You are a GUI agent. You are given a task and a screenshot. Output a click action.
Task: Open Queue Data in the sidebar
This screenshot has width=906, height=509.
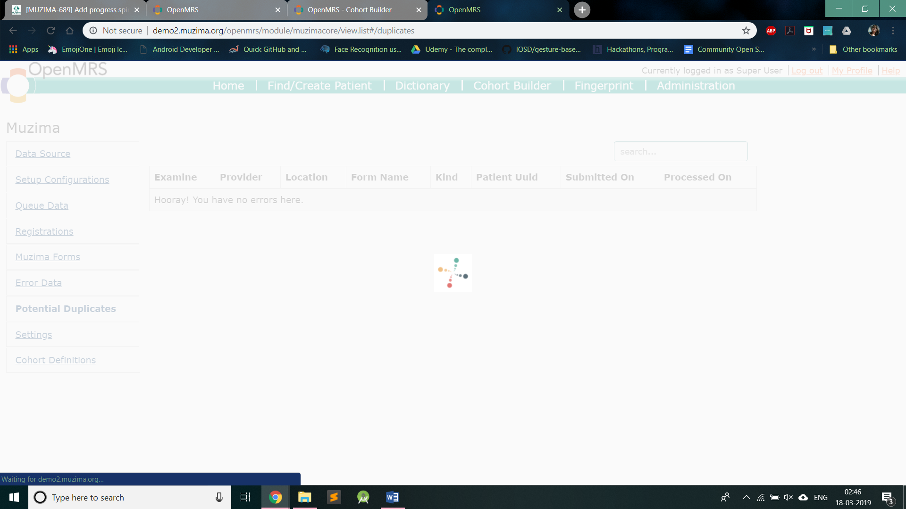[42, 205]
